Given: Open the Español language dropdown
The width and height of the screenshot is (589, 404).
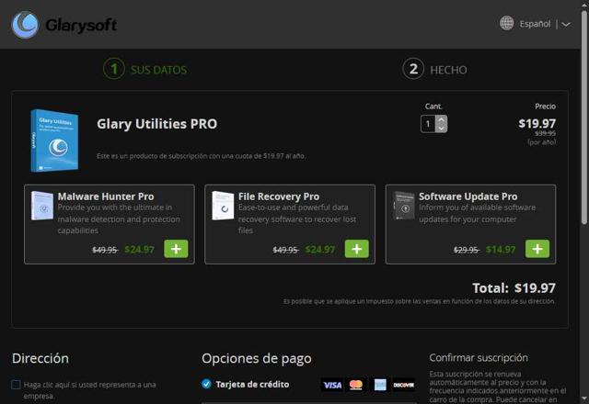Looking at the screenshot, I should click(x=535, y=24).
